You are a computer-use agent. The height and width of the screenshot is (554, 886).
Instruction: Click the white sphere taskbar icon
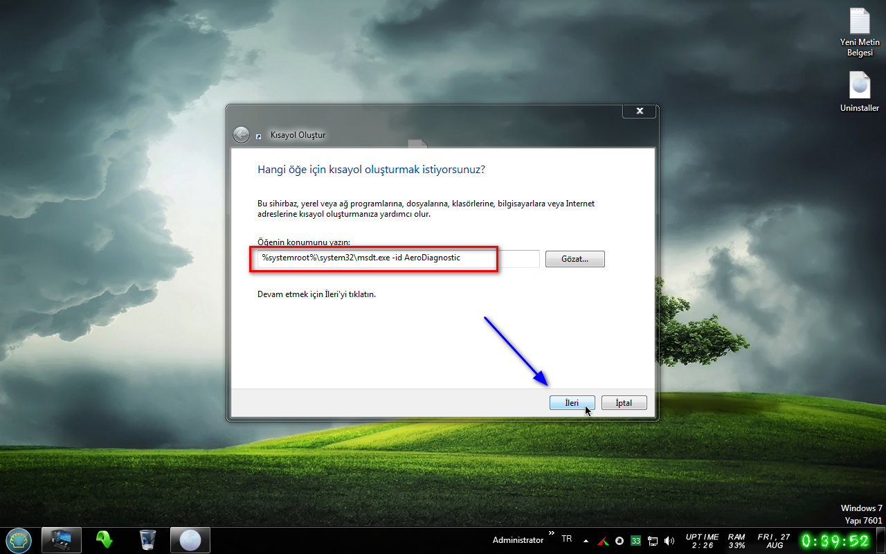coord(190,539)
